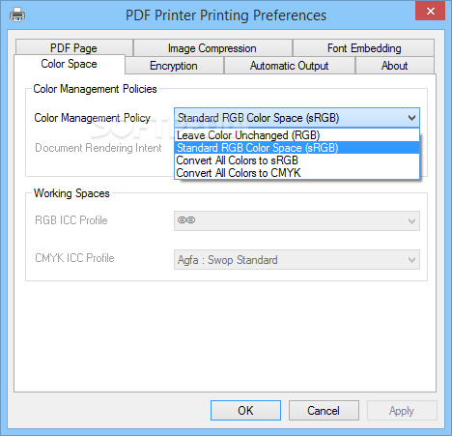Confirm settings with the OK button
Viewport: 452px width, 436px height.
(x=245, y=410)
